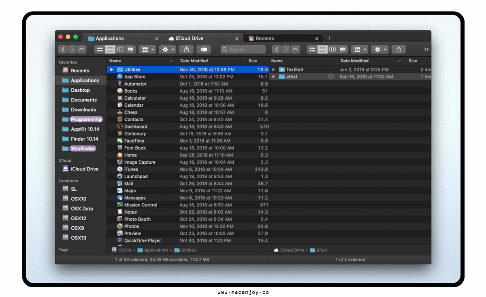486x297 pixels.
Task: Open the right pane group-by dropdown
Action: [x=360, y=49]
